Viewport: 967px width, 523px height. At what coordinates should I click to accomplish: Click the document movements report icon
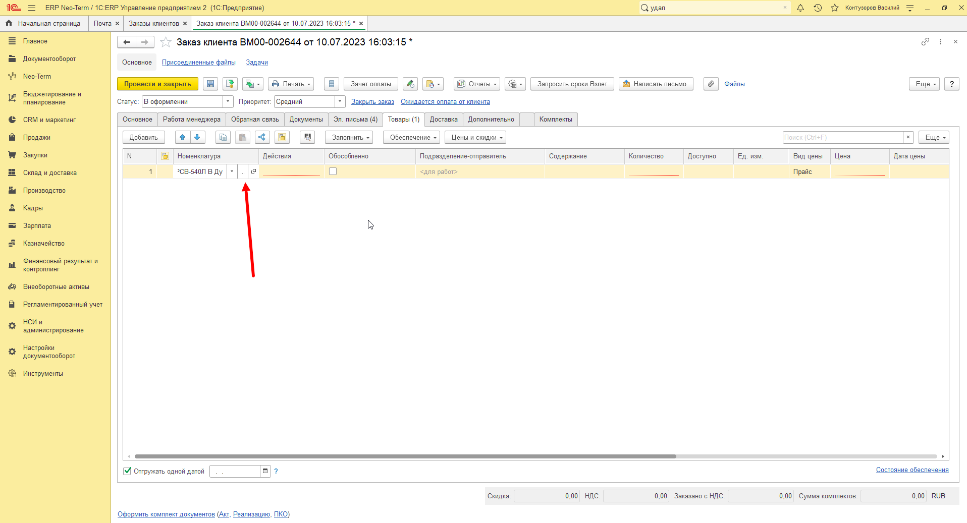(332, 84)
